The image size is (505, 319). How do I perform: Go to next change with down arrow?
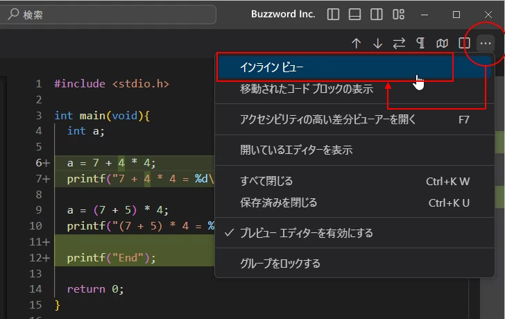pos(377,43)
